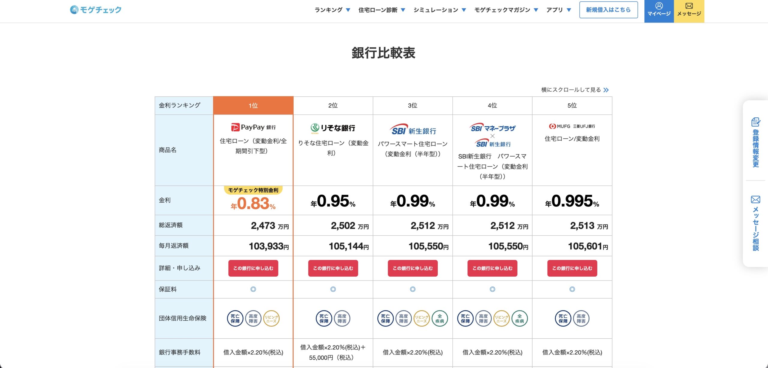Click the 年0.995% rate value
Screen dimensions: 768x368
tap(572, 201)
